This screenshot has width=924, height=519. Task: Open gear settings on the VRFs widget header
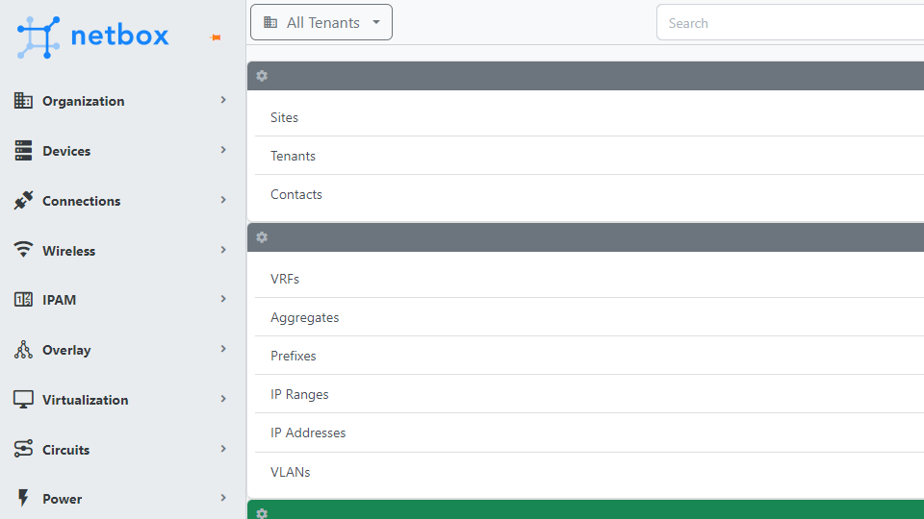point(262,237)
